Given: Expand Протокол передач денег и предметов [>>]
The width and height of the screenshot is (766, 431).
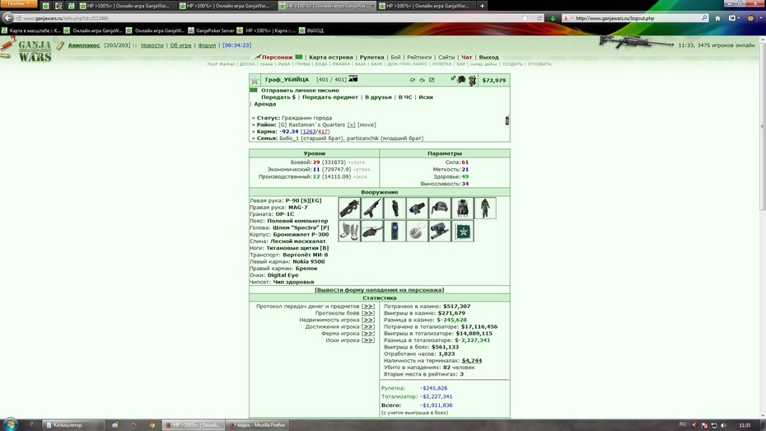Looking at the screenshot, I should coord(368,307).
